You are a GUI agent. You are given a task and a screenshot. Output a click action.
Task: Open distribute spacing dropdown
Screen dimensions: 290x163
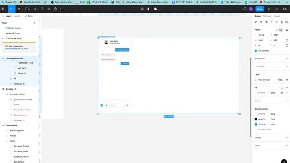click(x=287, y=22)
